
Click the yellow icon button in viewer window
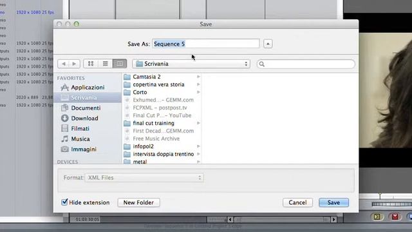click(x=377, y=217)
